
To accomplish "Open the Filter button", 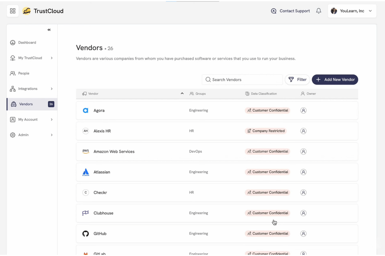I will coord(297,80).
